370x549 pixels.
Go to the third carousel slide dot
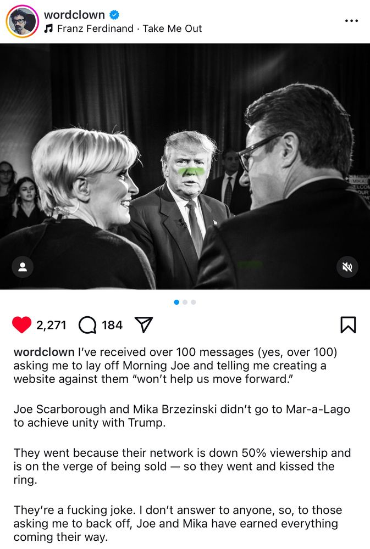193,302
